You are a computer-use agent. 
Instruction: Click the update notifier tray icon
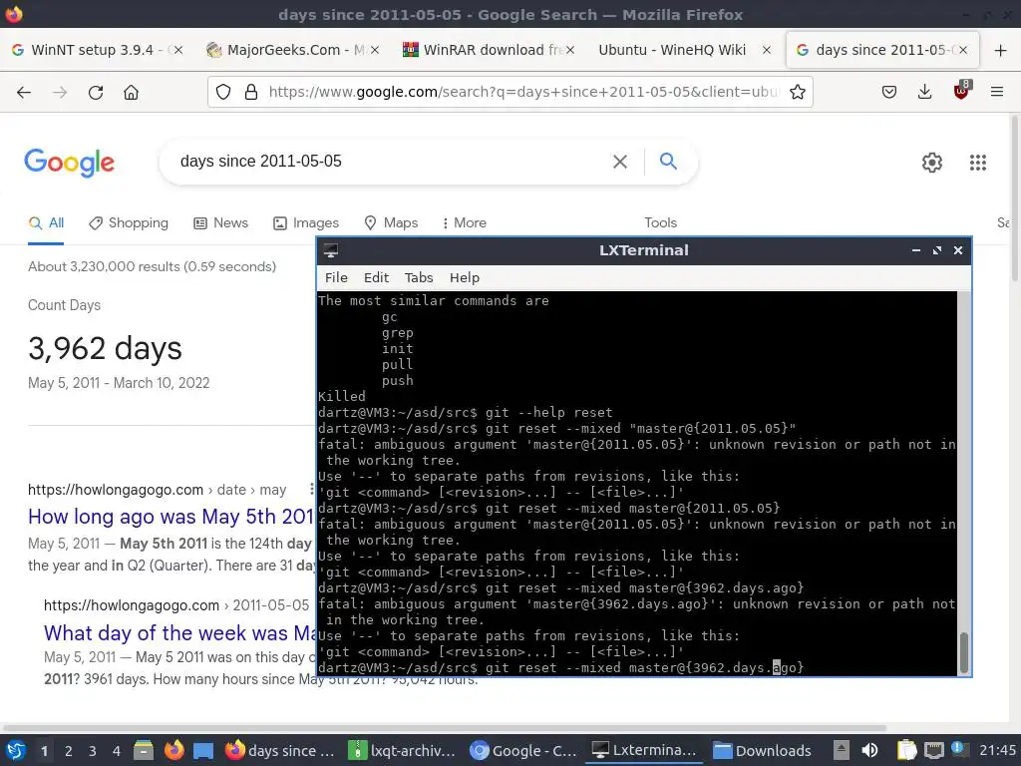[x=959, y=749]
